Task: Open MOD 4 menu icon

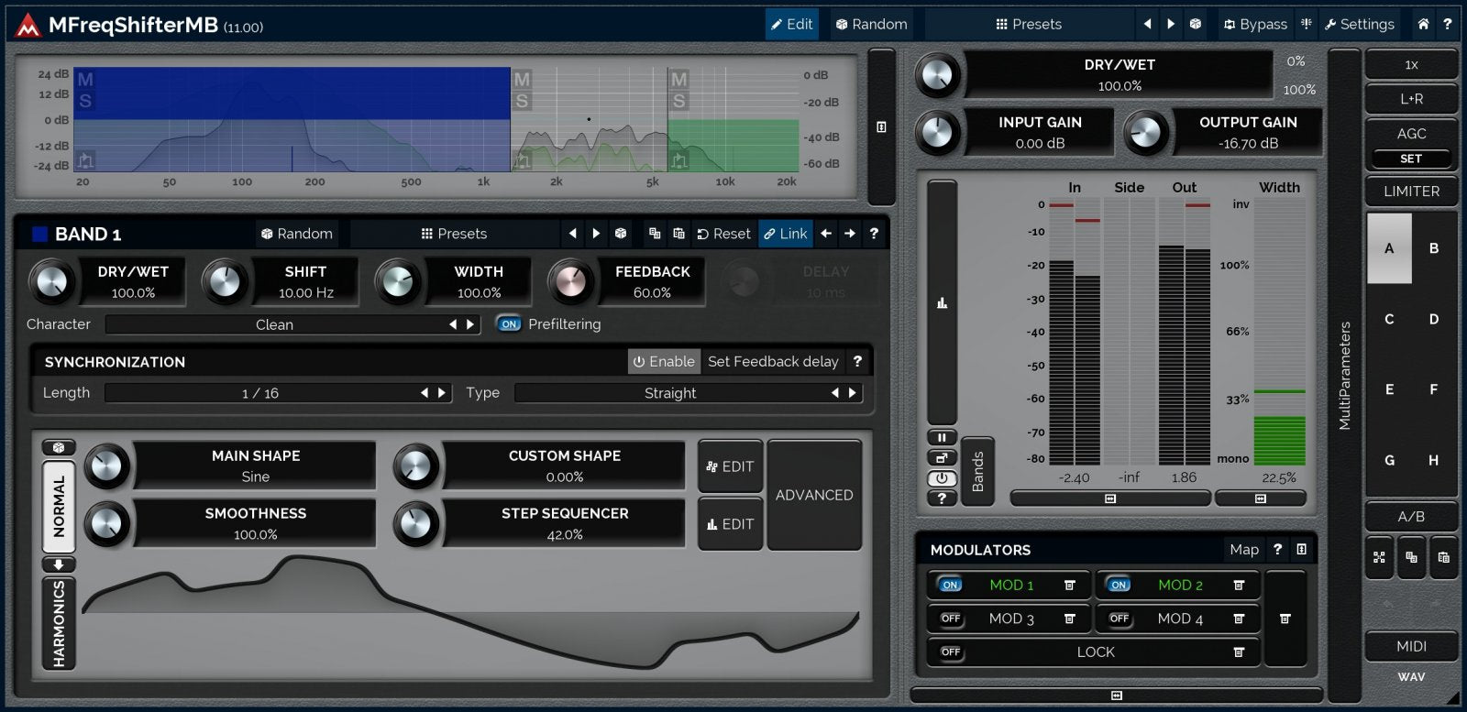Action: click(x=1239, y=619)
